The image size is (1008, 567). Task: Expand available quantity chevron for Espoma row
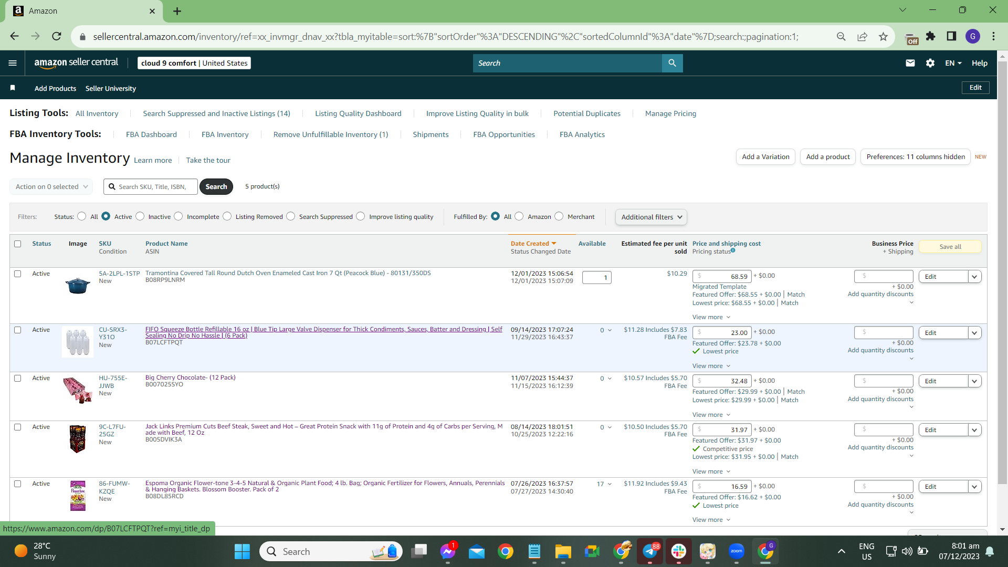610,484
